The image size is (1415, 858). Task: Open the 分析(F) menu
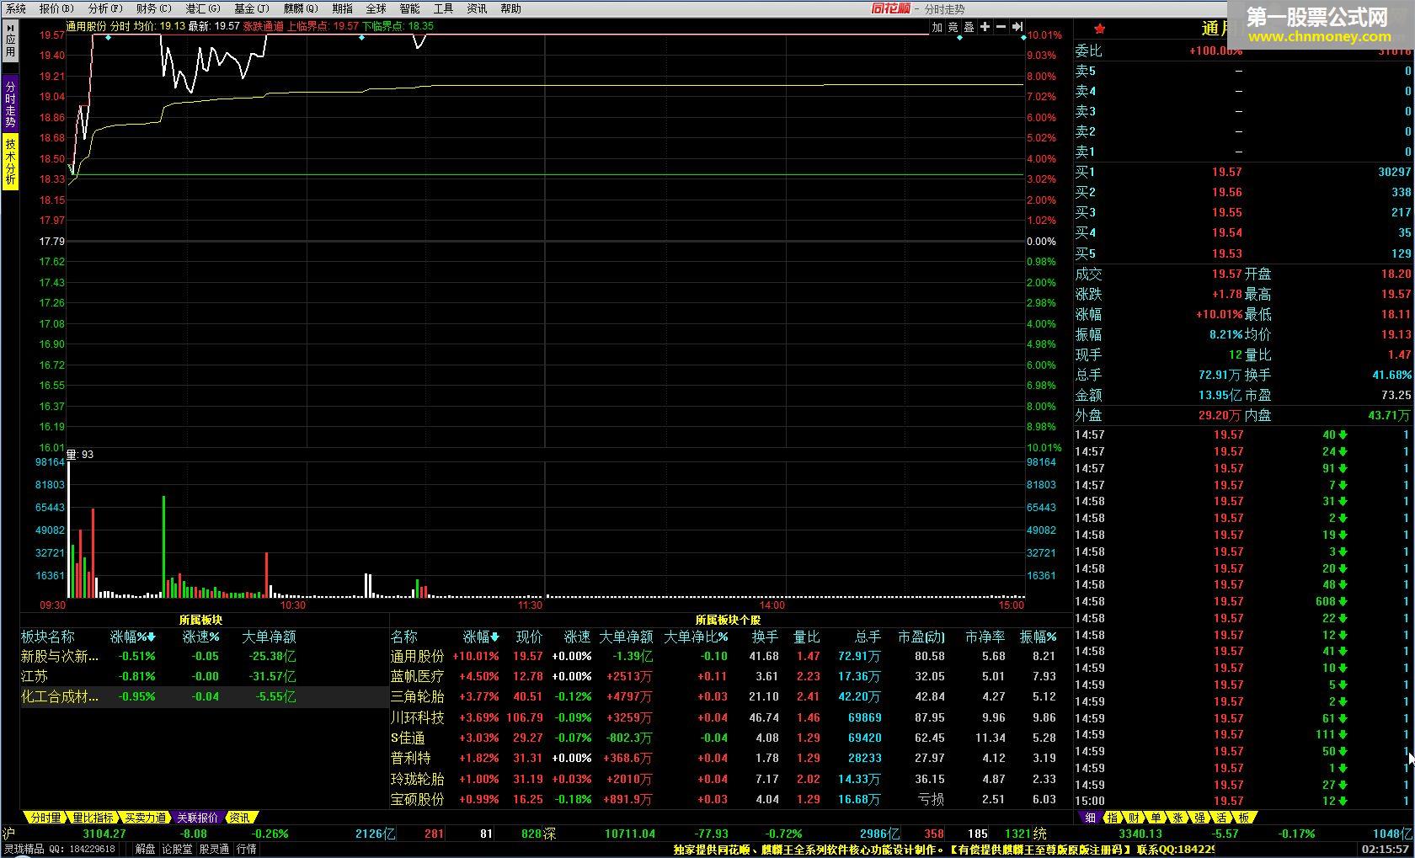click(105, 8)
